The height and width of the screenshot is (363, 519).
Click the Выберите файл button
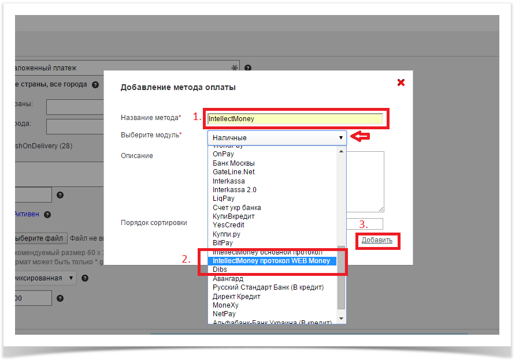pos(39,238)
